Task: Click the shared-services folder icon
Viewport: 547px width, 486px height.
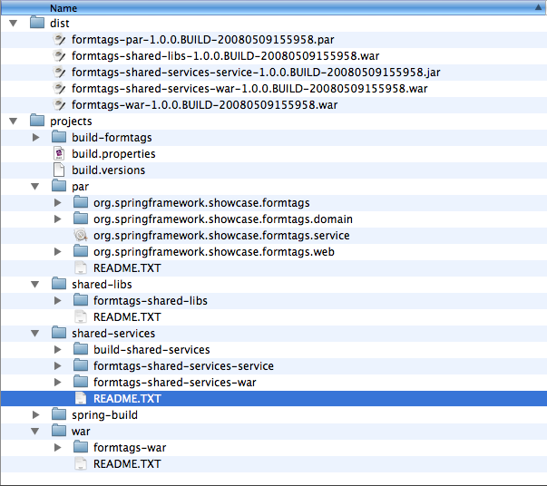Action: pos(59,333)
